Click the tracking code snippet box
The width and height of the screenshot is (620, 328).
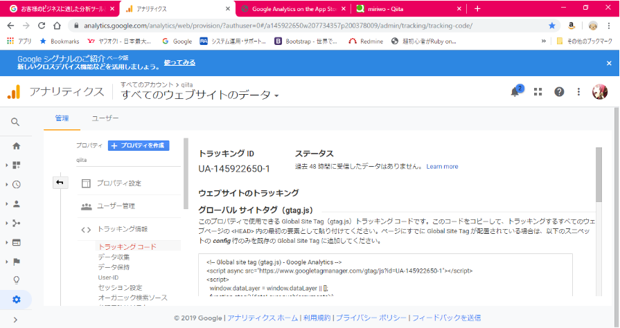click(x=386, y=275)
